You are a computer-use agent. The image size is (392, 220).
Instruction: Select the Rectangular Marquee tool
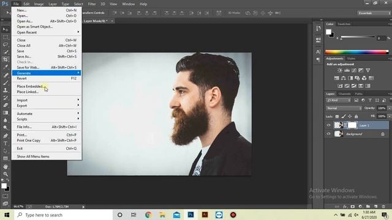pos(6,37)
